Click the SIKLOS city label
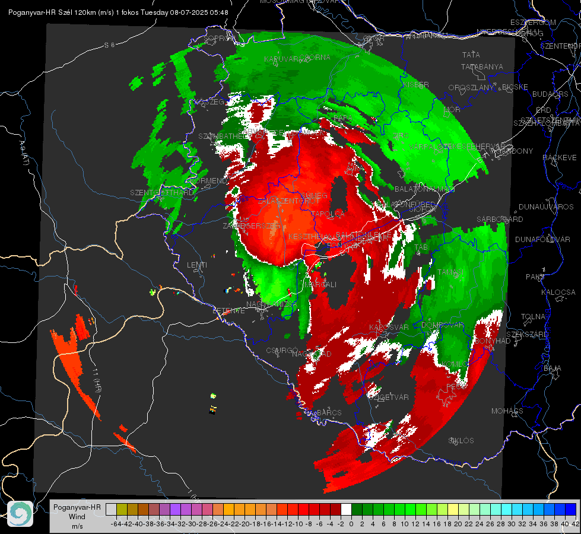581x534 pixels. point(461,441)
